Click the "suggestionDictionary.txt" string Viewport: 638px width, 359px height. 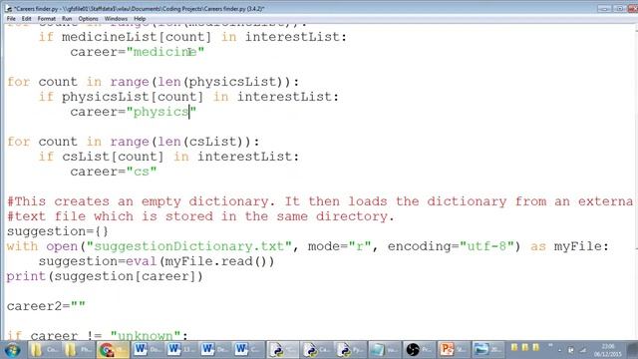pyautogui.click(x=189, y=246)
